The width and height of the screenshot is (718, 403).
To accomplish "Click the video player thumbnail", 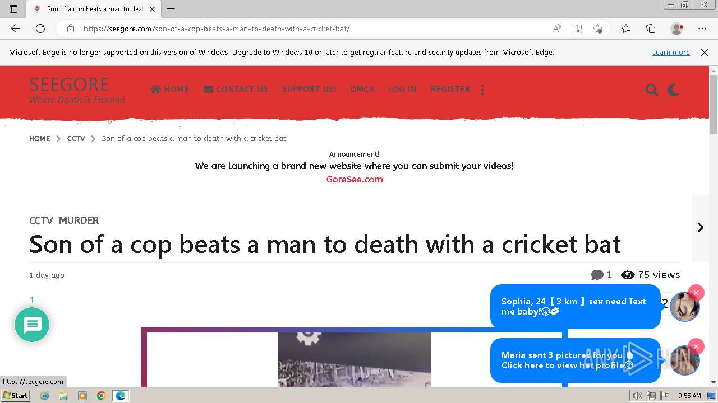I will click(355, 359).
